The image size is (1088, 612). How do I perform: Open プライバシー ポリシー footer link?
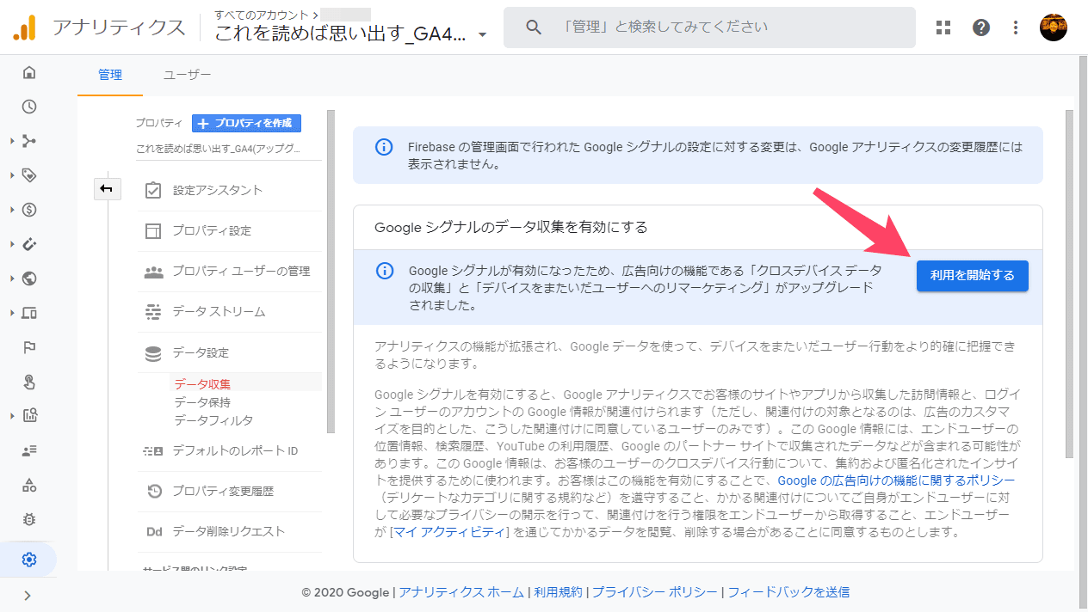pos(654,592)
